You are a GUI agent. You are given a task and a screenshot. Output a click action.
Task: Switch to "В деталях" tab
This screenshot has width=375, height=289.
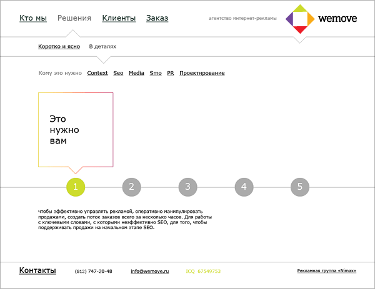tap(102, 47)
